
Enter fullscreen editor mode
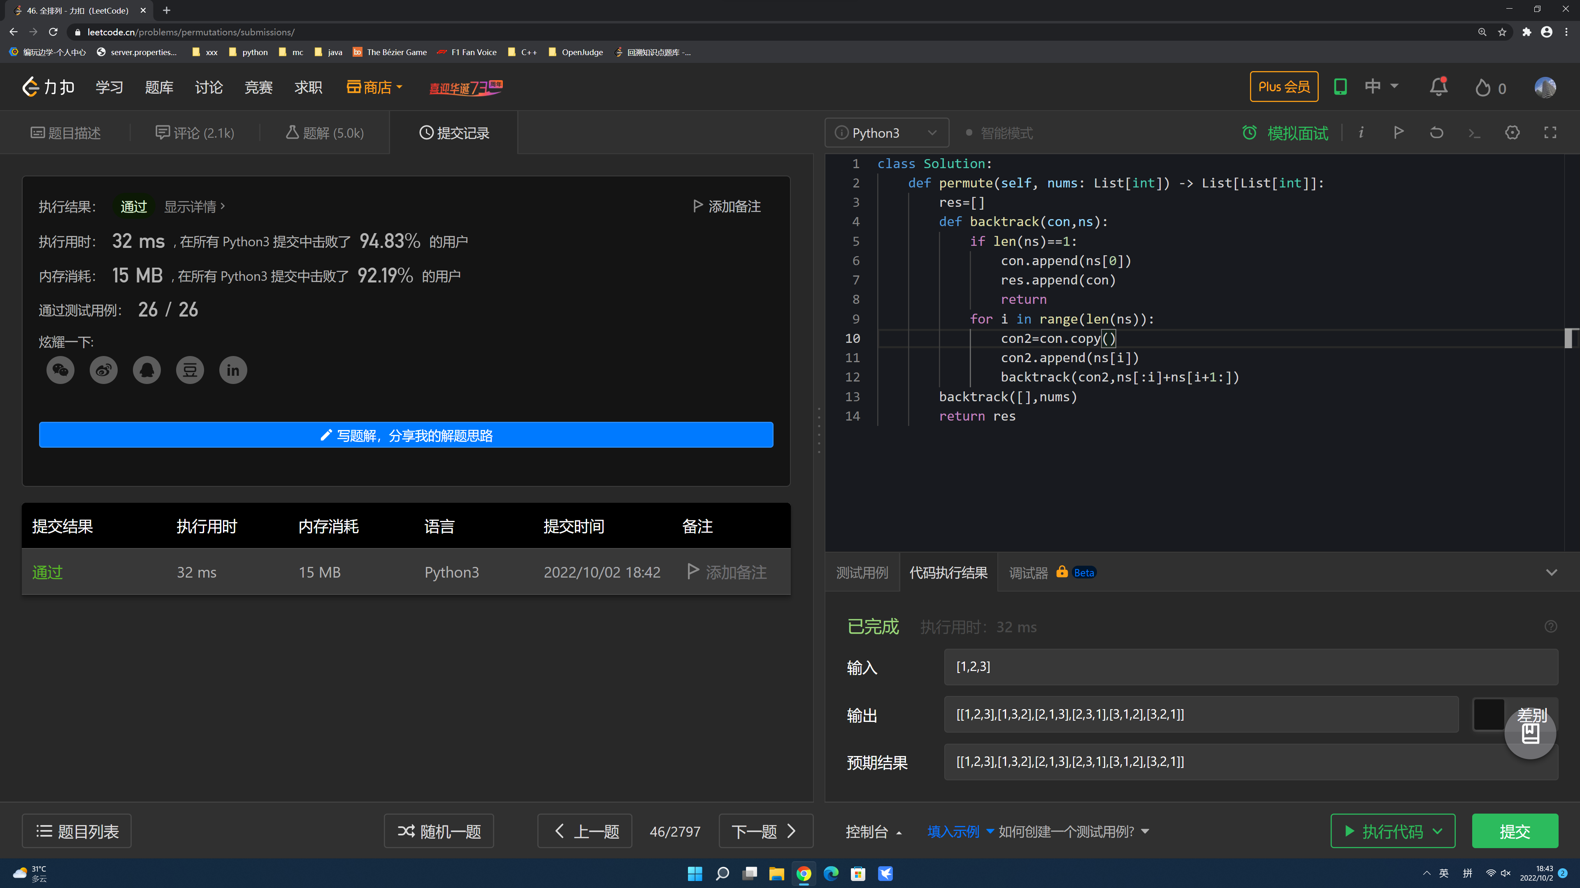pos(1550,132)
